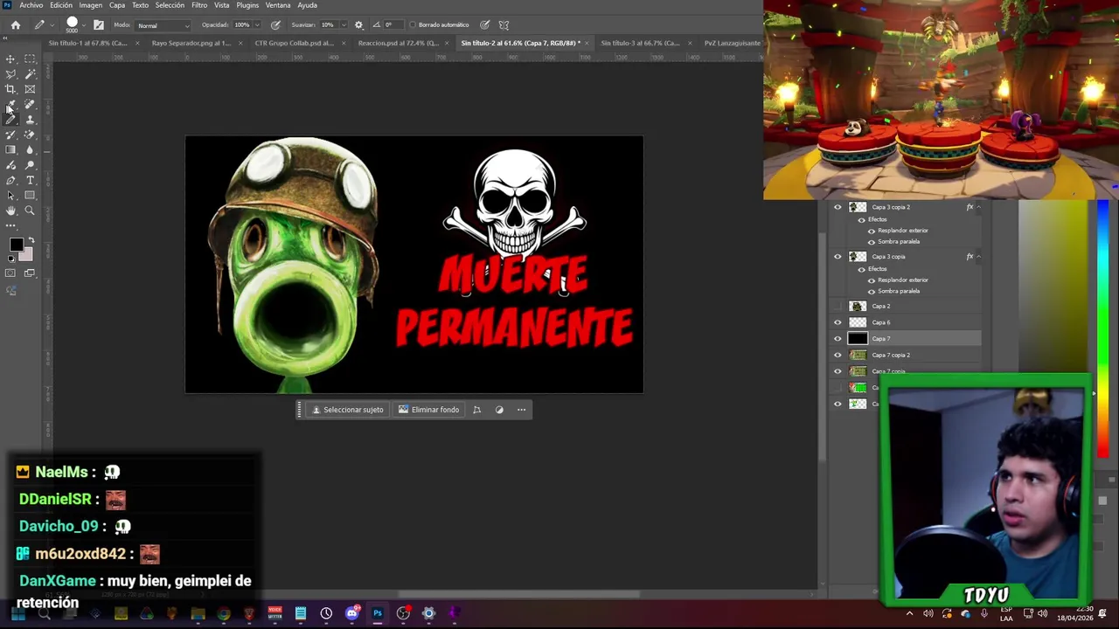Screen dimensions: 1119x629
Task: Open the Ventana menu
Action: (278, 5)
